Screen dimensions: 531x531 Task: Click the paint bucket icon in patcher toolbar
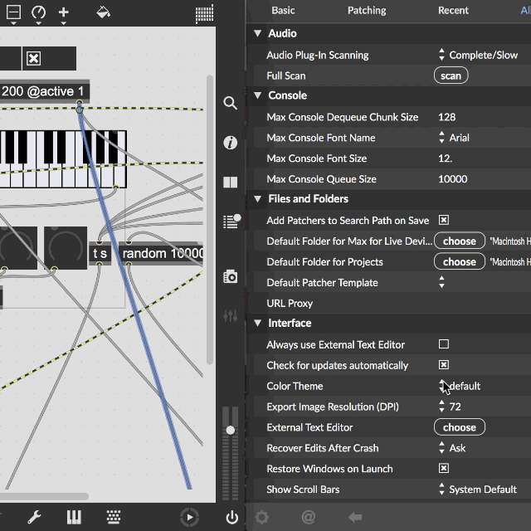click(103, 12)
